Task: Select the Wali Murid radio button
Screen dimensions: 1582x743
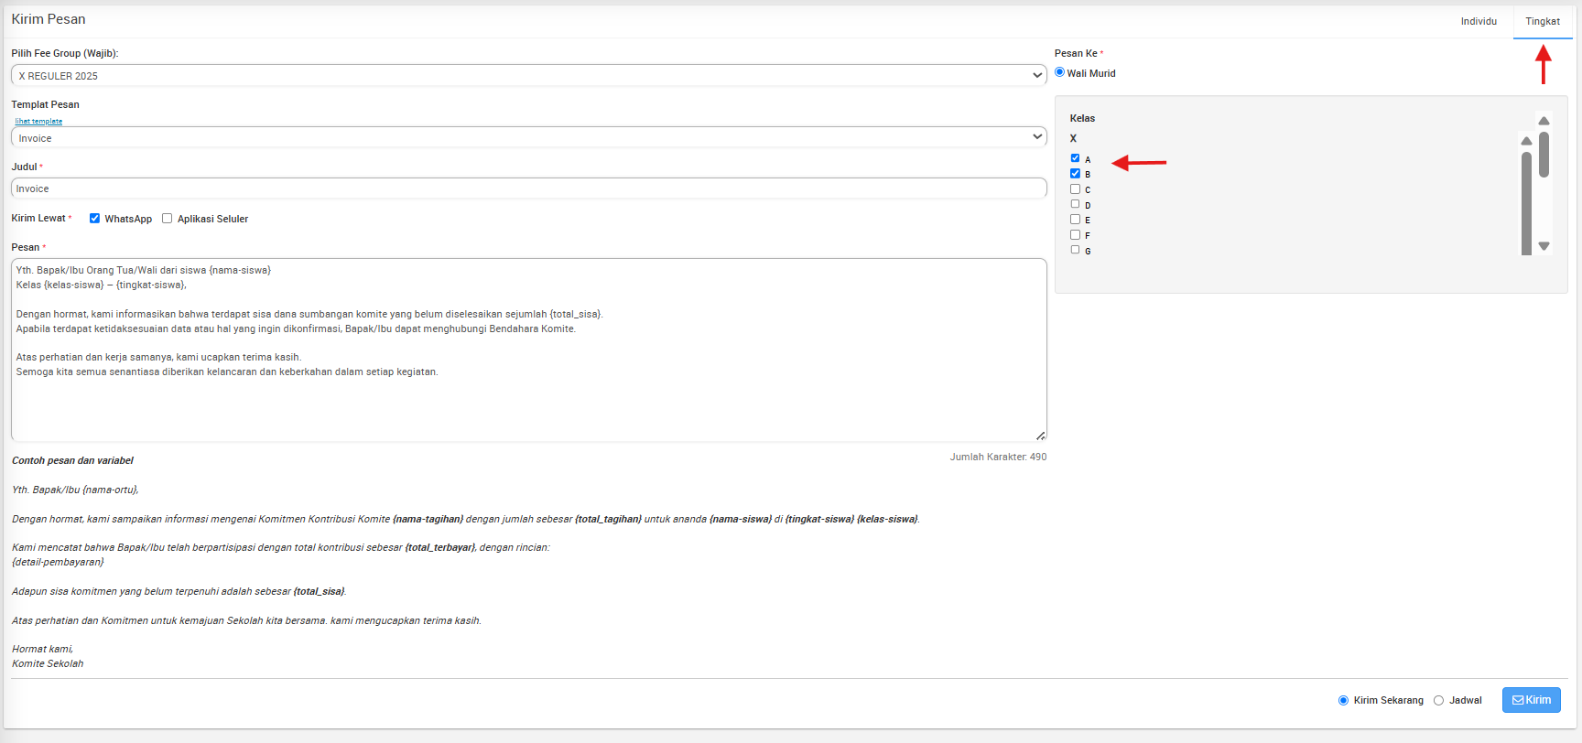Action: (1060, 72)
